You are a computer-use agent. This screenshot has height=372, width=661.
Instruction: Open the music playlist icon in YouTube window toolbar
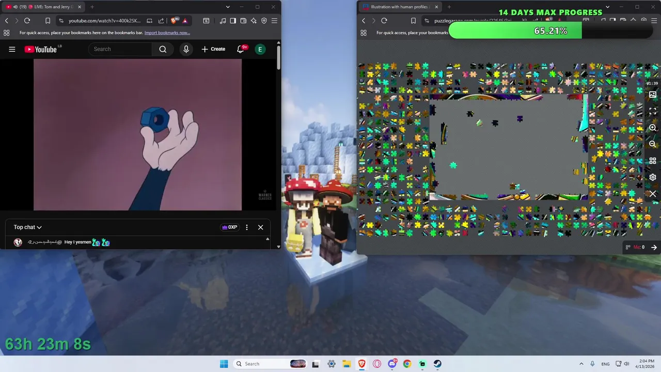223,21
